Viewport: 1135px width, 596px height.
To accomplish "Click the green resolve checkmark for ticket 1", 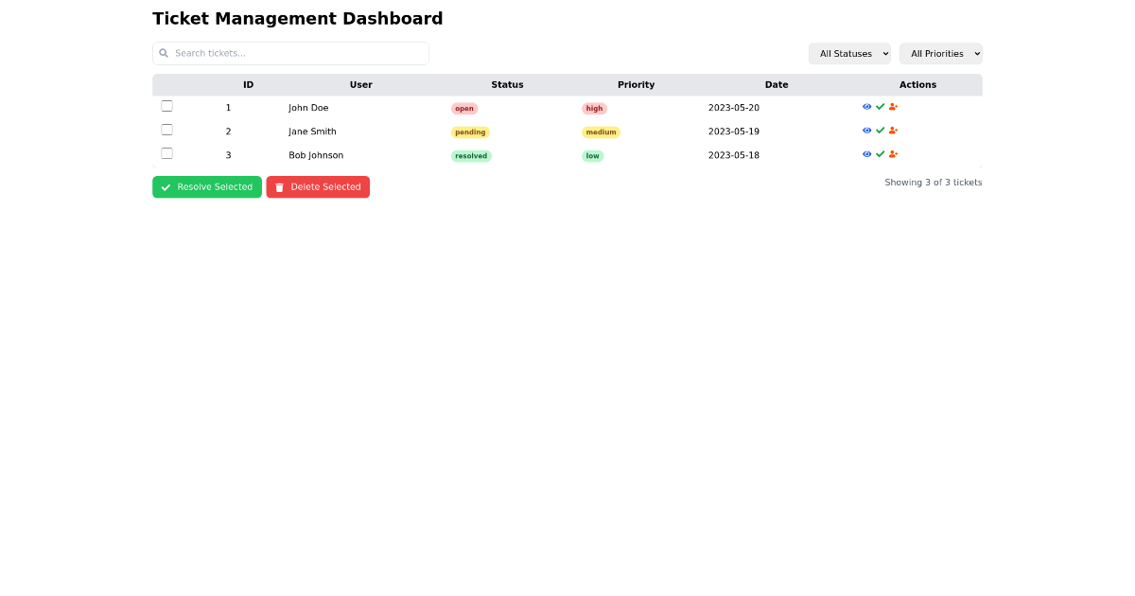I will (881, 106).
